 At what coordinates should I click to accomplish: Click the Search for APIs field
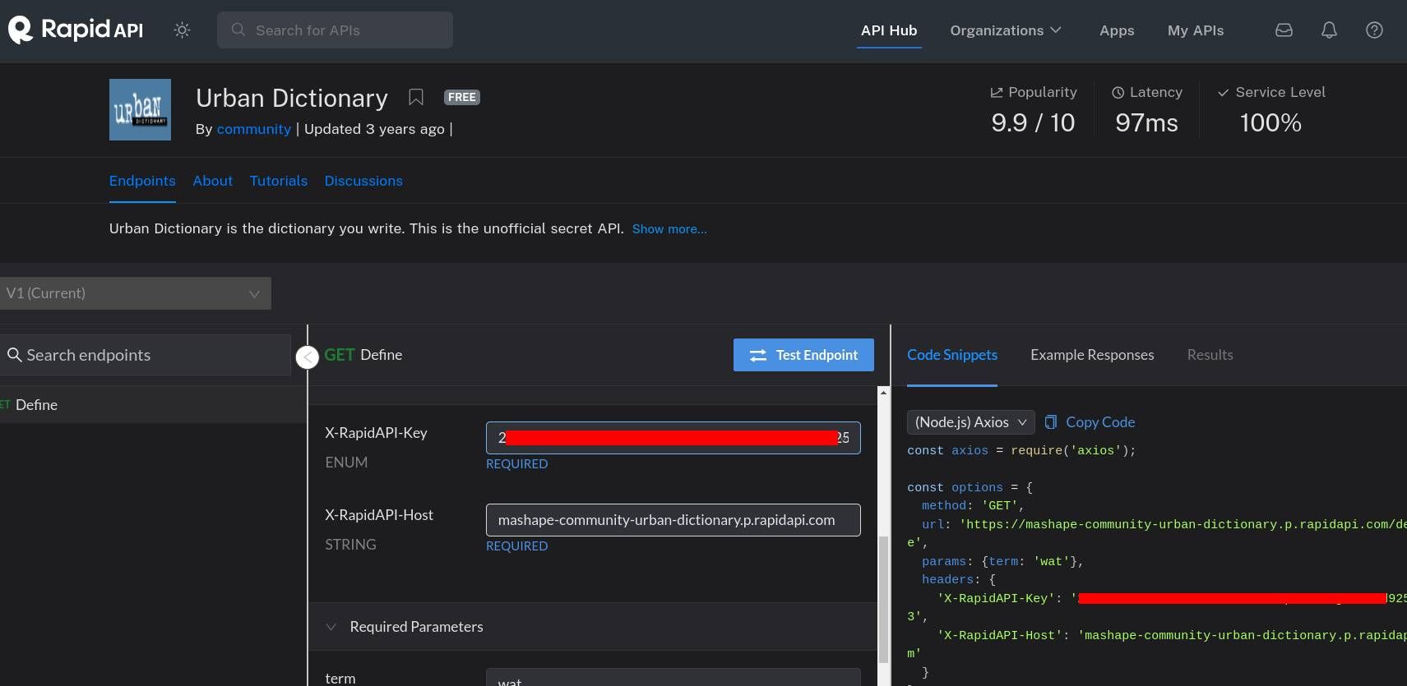tap(335, 30)
